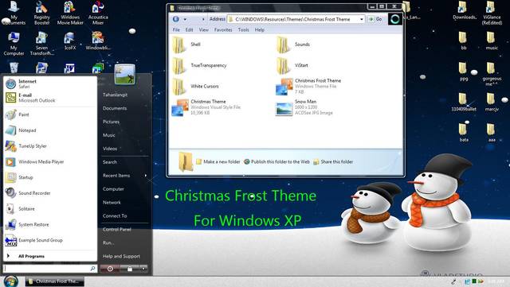Image resolution: width=510 pixels, height=287 pixels.
Task: Open Example Sound Group in Start menu
Action: 50,240
